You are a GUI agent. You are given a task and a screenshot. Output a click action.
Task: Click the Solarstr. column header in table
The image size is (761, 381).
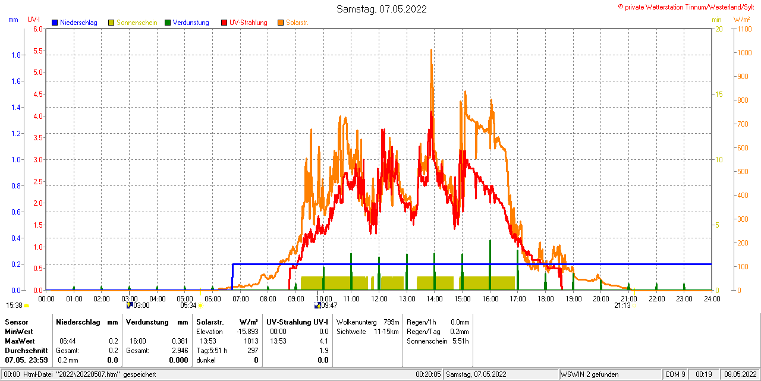[x=209, y=322]
